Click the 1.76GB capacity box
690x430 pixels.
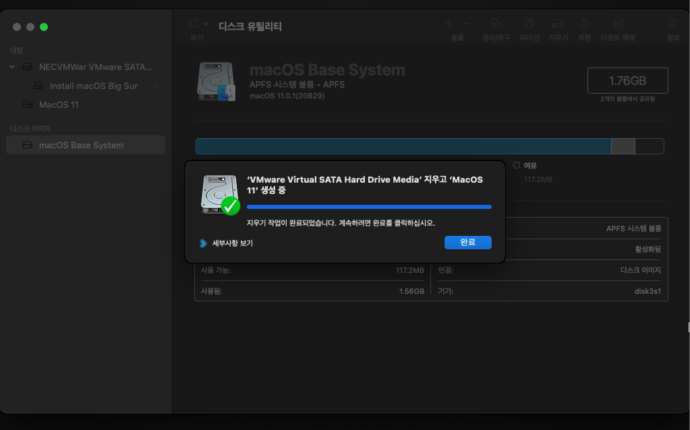pyautogui.click(x=627, y=80)
